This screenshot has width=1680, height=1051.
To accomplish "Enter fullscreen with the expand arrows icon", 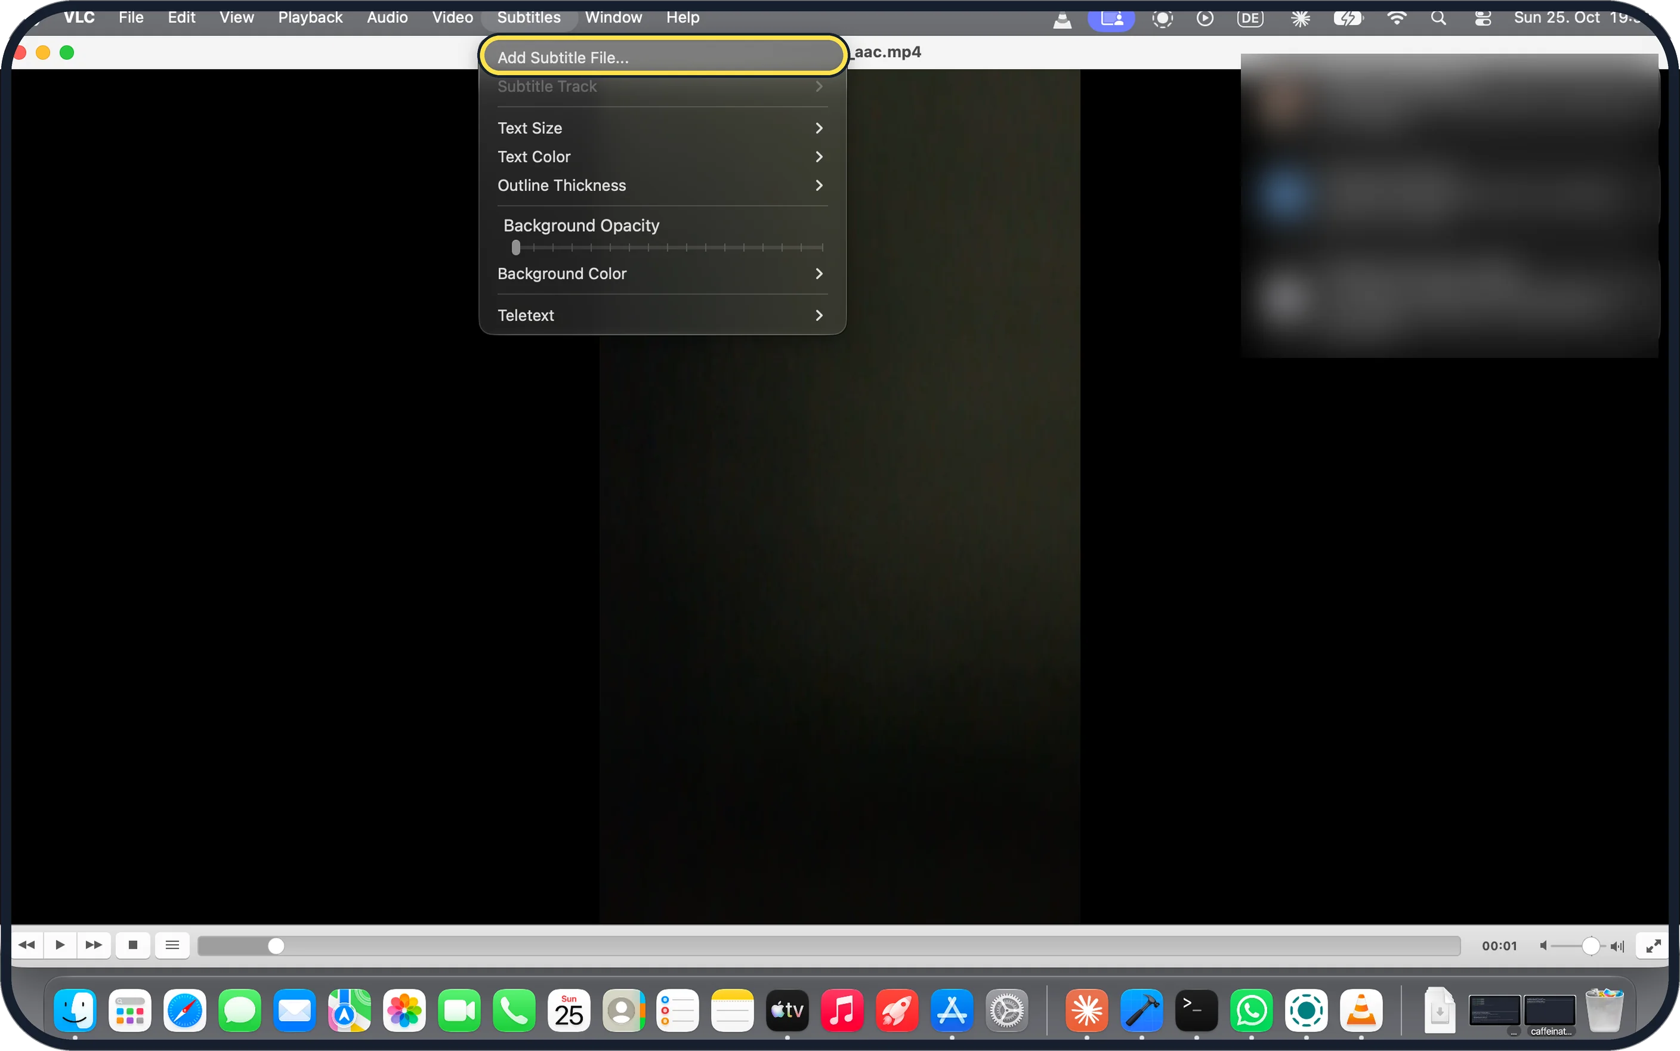I will pyautogui.click(x=1654, y=945).
